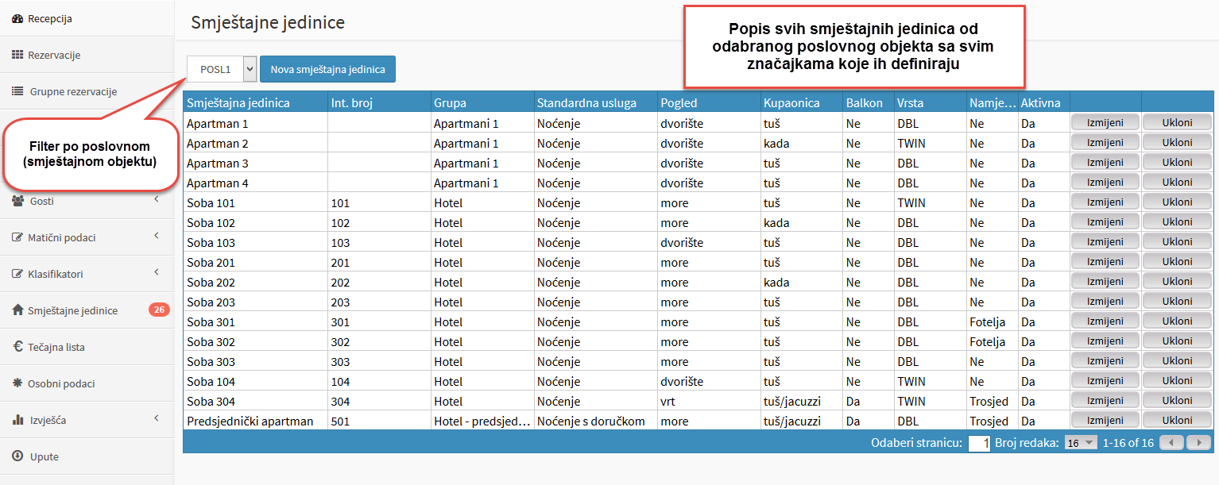Sort by Int. broj column header
1219x485 pixels.
click(379, 102)
